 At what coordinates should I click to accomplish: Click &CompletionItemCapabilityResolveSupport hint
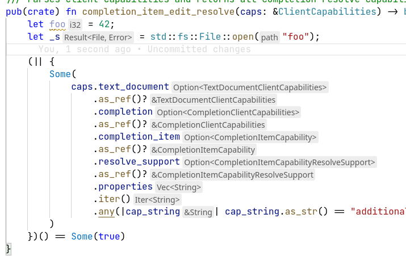[x=232, y=175]
